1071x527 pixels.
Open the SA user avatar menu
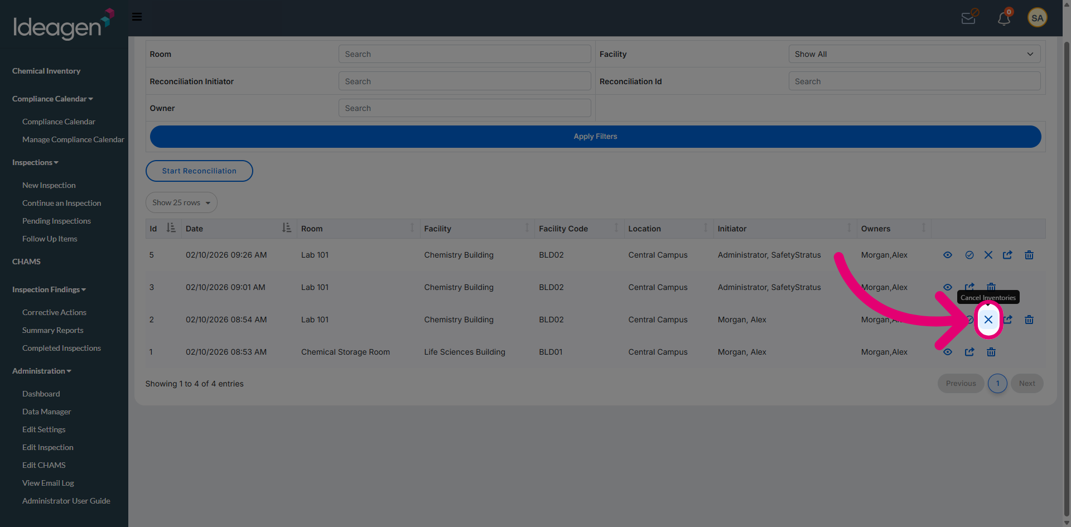[x=1038, y=18]
